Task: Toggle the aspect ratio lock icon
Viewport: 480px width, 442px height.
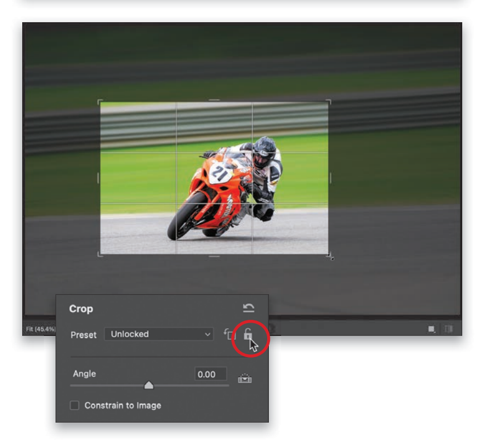Action: coord(248,334)
